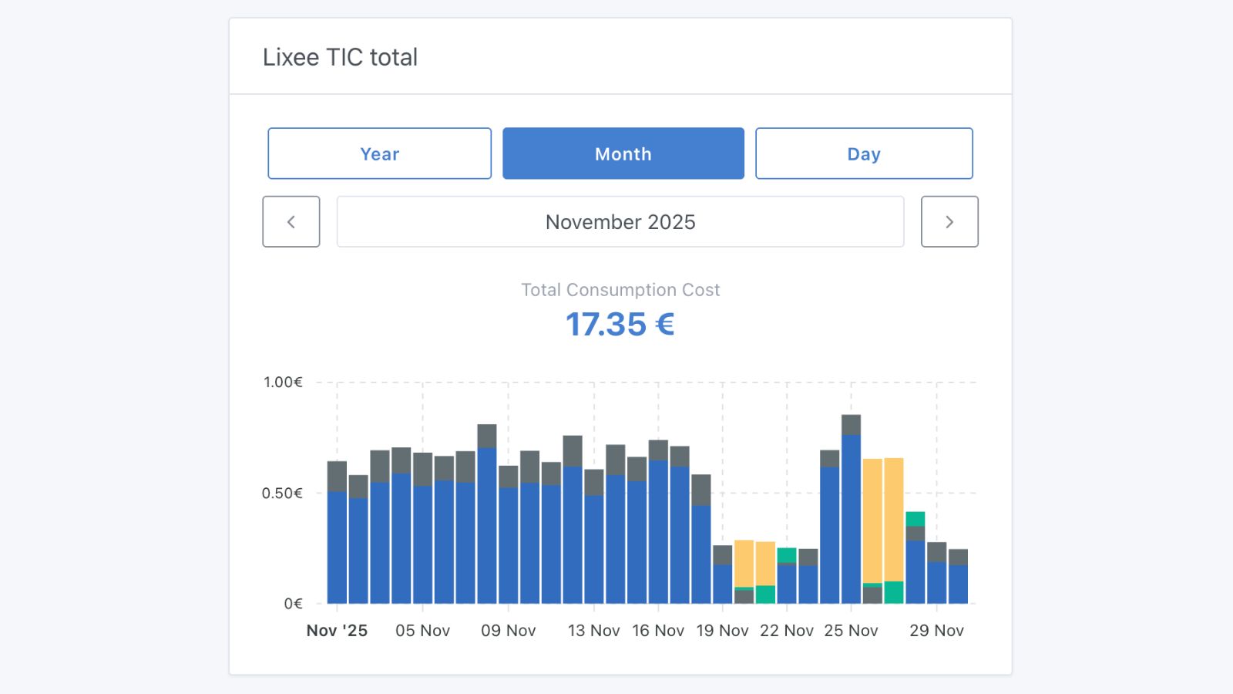The height and width of the screenshot is (694, 1233).
Task: Click the Lixee TIC total card title
Action: (x=340, y=57)
